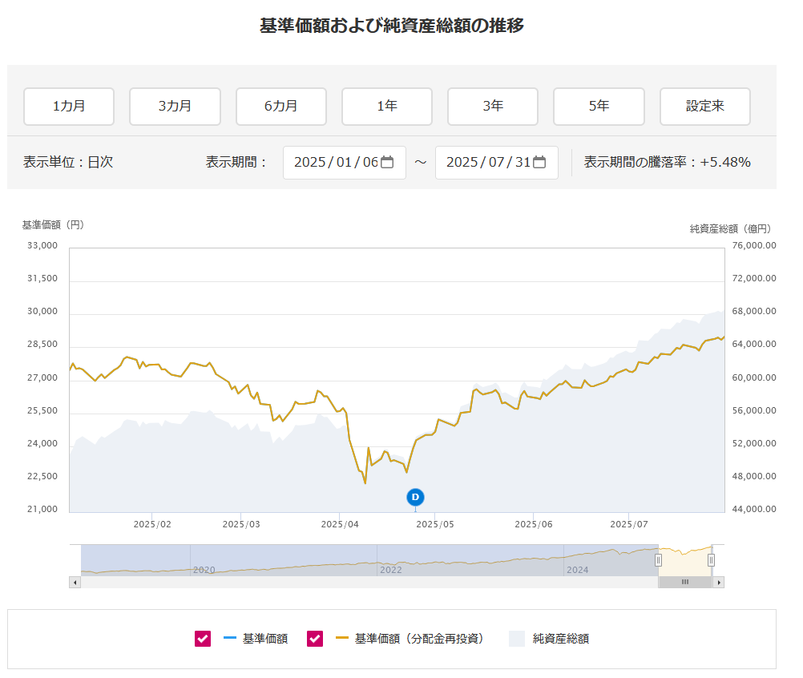Image resolution: width=803 pixels, height=678 pixels.
Task: Click the right range handle on navigator
Action: pos(711,559)
